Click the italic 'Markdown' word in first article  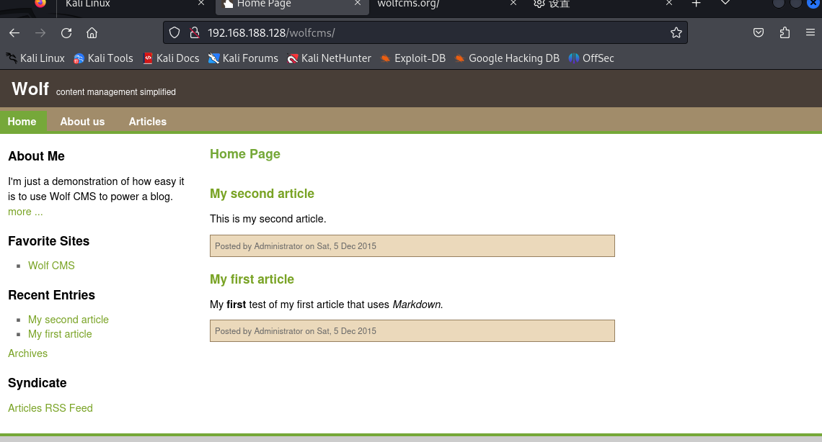click(x=417, y=305)
